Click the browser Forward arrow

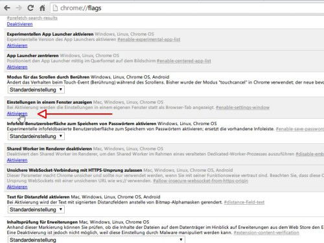[x=19, y=8]
